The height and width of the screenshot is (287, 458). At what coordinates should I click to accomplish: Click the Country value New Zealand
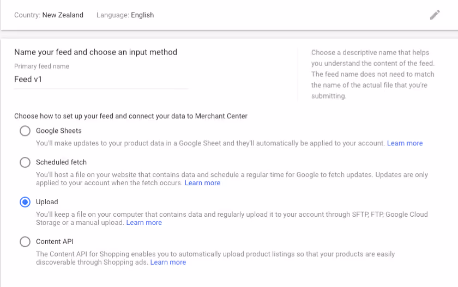point(63,15)
